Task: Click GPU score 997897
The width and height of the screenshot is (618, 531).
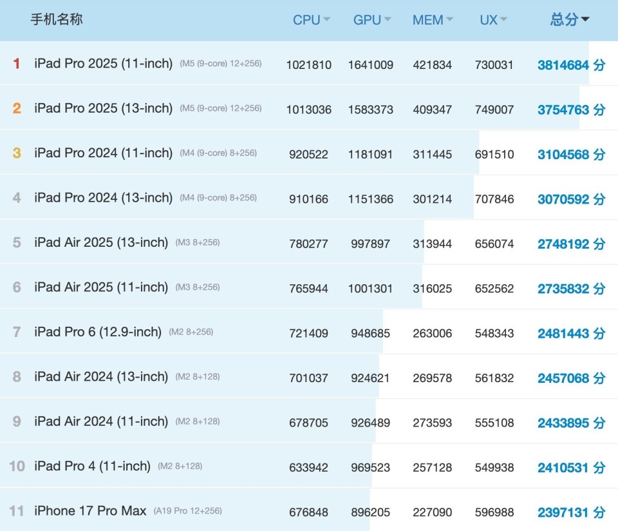Action: pyautogui.click(x=371, y=244)
